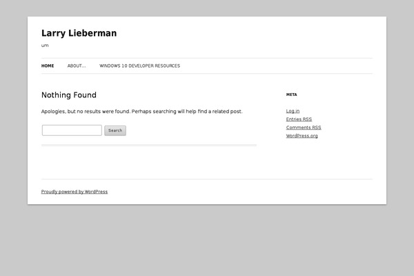Visit the WordPress.org link
Screen dimensions: 414x276
pos(302,136)
